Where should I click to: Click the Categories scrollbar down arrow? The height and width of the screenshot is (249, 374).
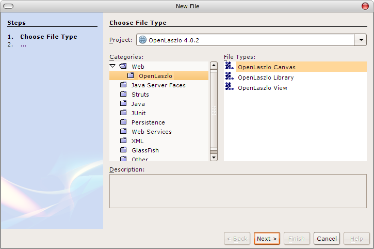pos(214,158)
